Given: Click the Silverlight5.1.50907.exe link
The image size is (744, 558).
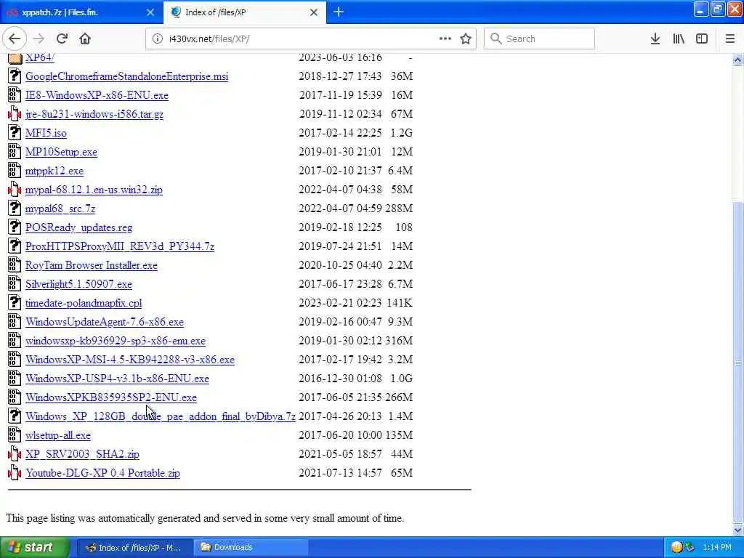Looking at the screenshot, I should pyautogui.click(x=78, y=284).
